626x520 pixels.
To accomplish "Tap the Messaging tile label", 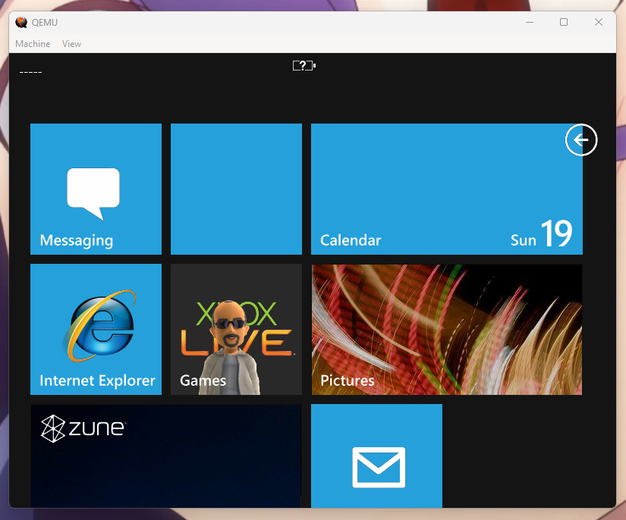I will pos(76,241).
